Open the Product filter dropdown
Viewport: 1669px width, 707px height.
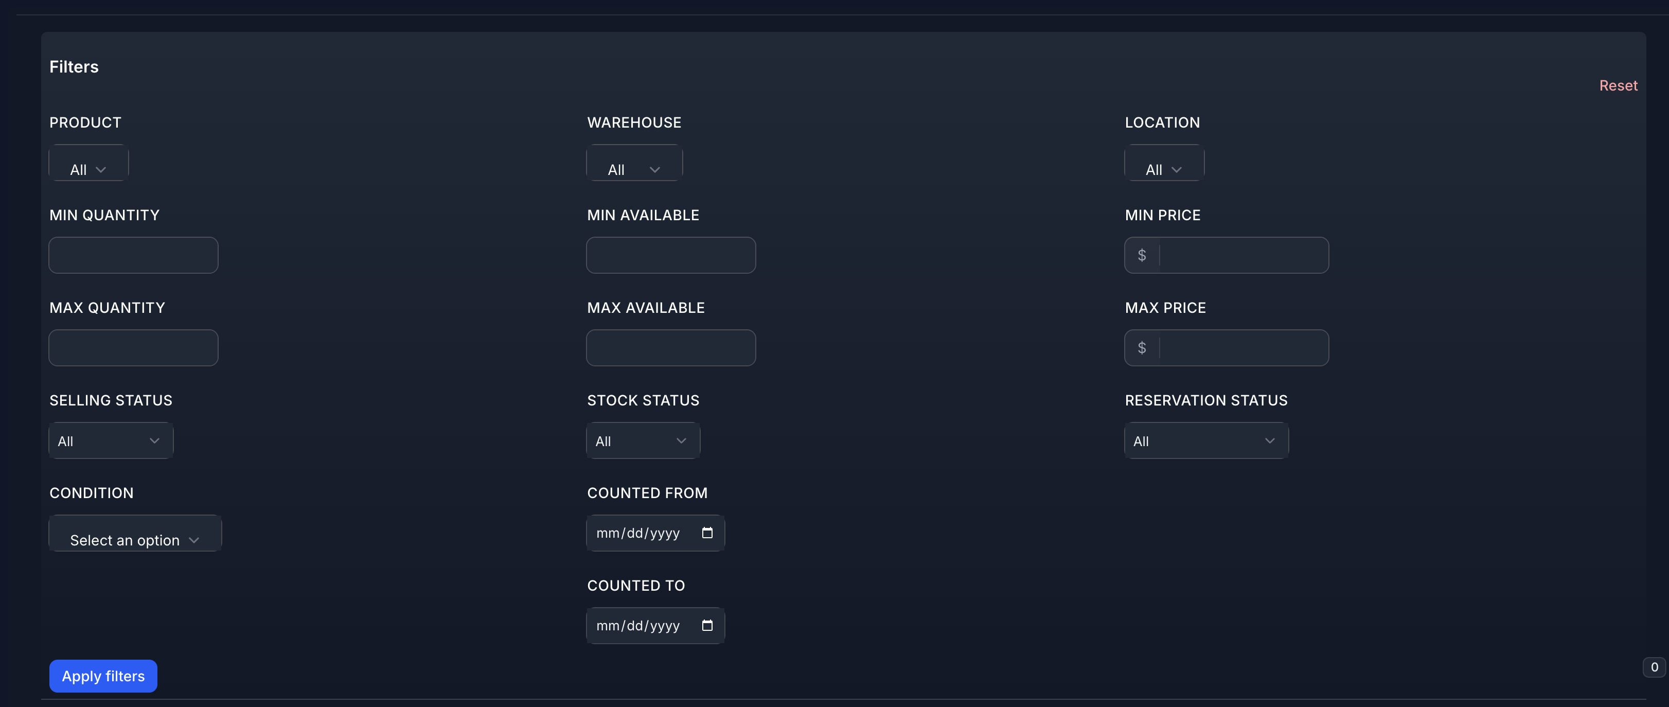coord(89,163)
